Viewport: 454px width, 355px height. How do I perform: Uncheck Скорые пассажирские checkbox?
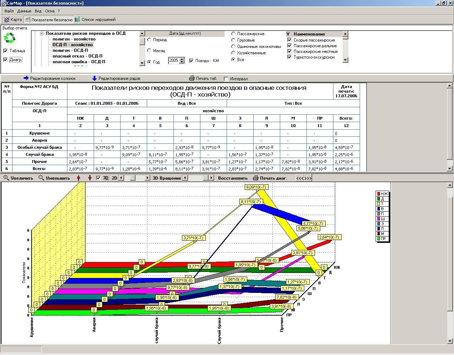pyautogui.click(x=289, y=40)
